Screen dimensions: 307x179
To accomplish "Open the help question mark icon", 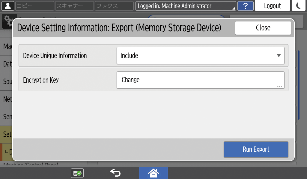I will point(245,6).
